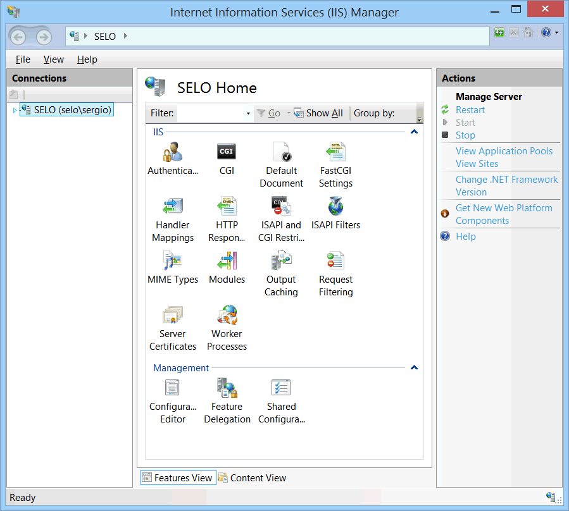
Task: Click the Forward navigation arrow
Action: tap(44, 37)
